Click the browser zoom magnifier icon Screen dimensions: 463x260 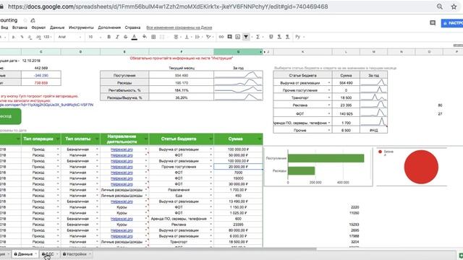coord(440,6)
